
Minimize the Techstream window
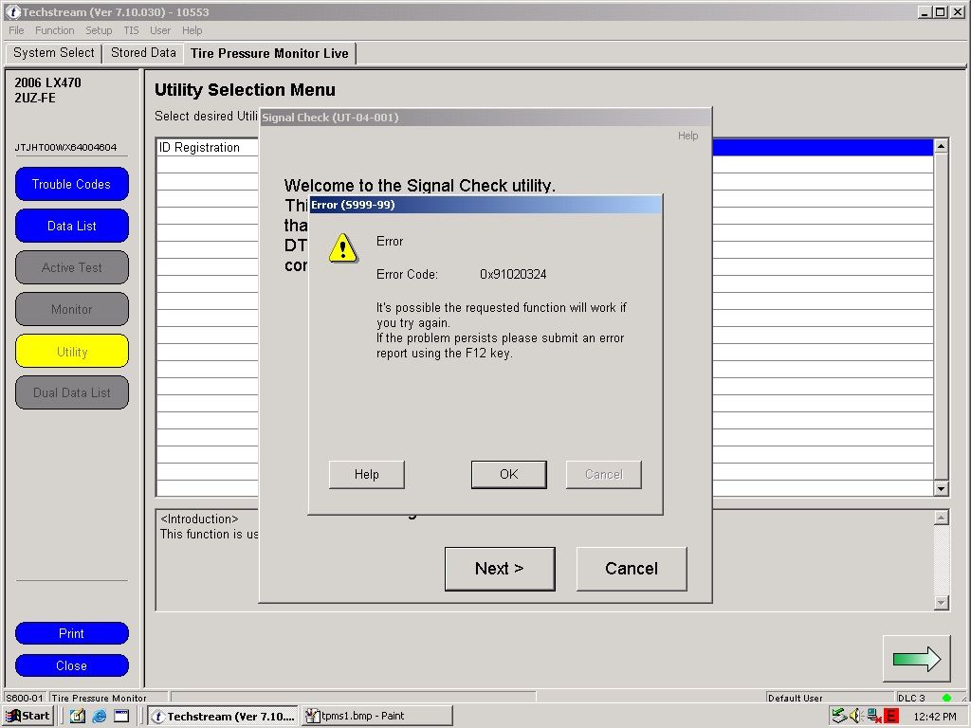925,11
